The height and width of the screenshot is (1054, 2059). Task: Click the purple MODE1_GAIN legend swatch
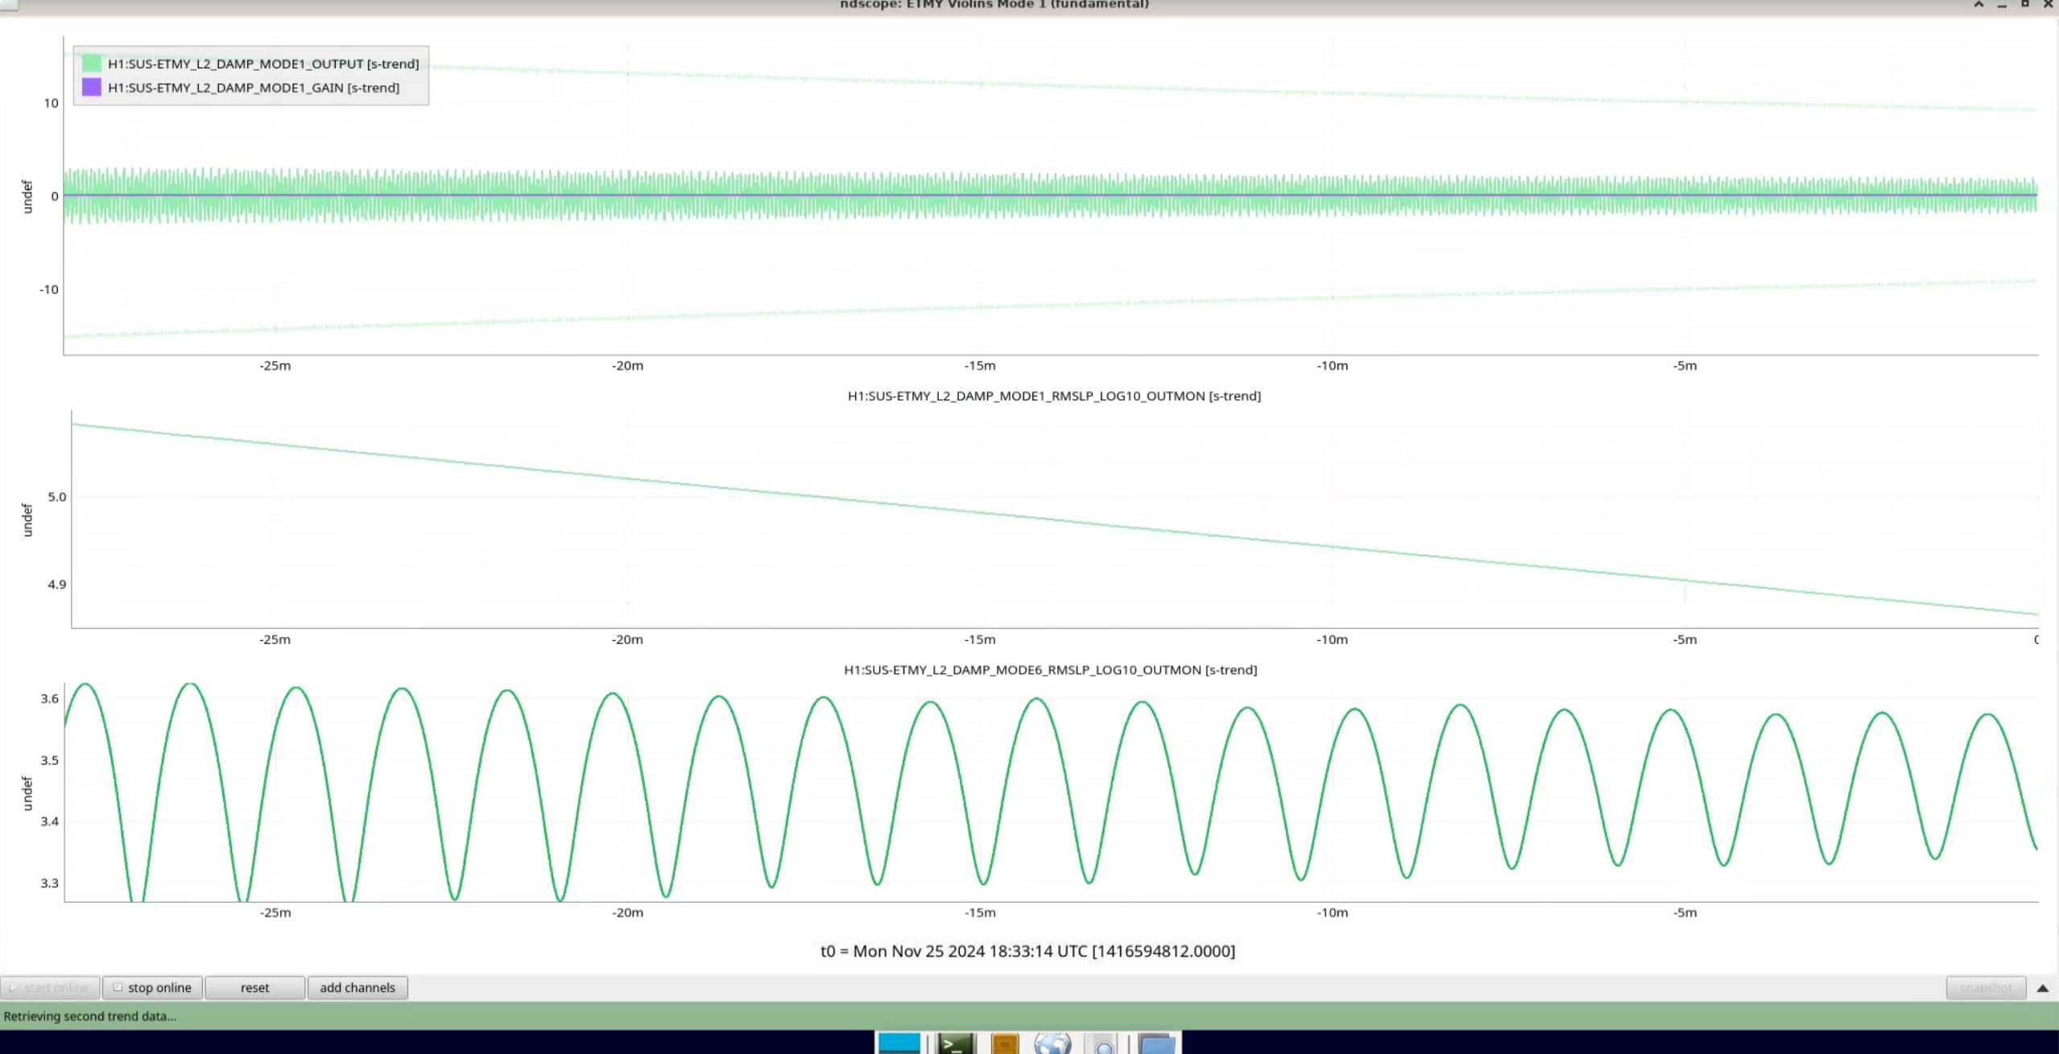92,87
